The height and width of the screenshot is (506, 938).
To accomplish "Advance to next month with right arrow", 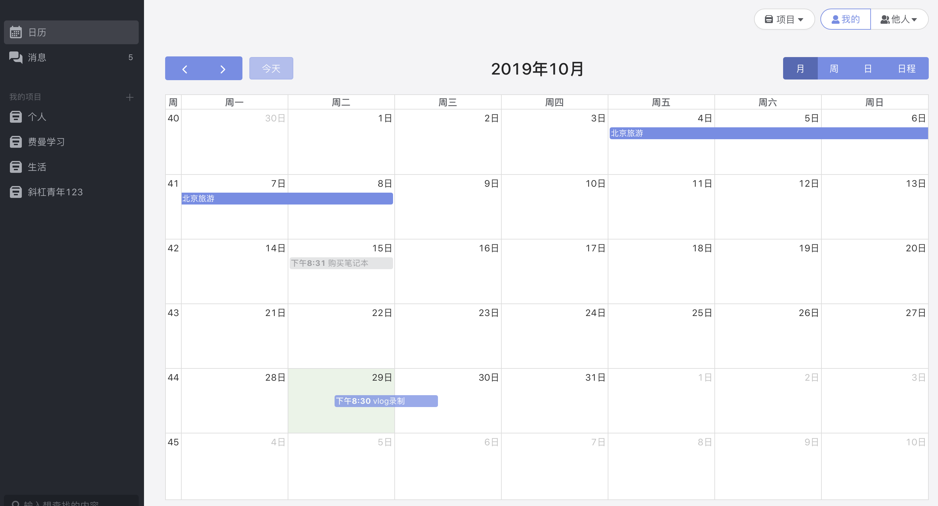I will tap(223, 69).
